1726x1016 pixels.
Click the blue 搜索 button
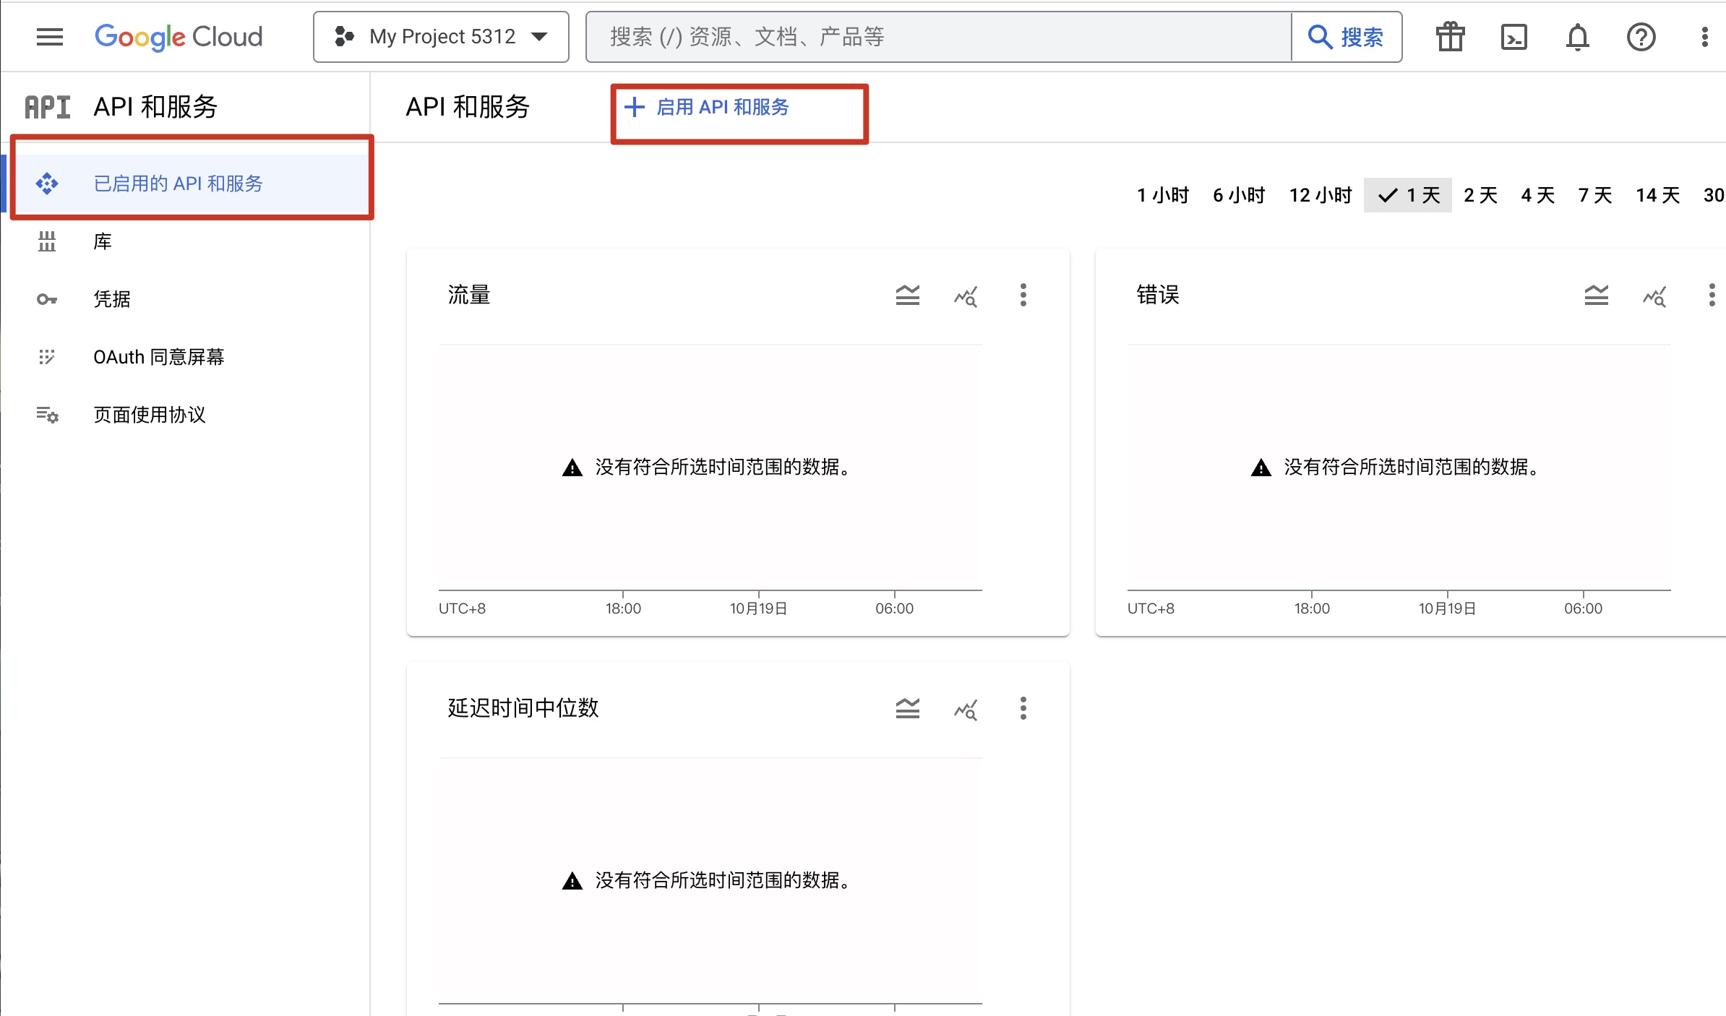point(1347,37)
